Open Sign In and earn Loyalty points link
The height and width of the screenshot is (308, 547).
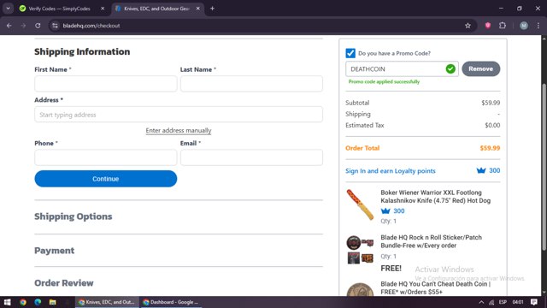[x=391, y=171]
